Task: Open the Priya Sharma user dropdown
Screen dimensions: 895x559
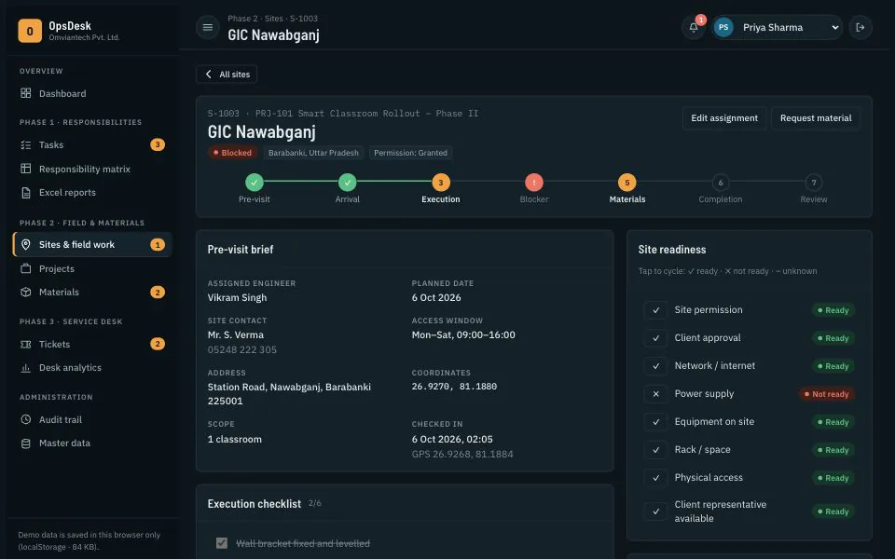Action: 777,27
